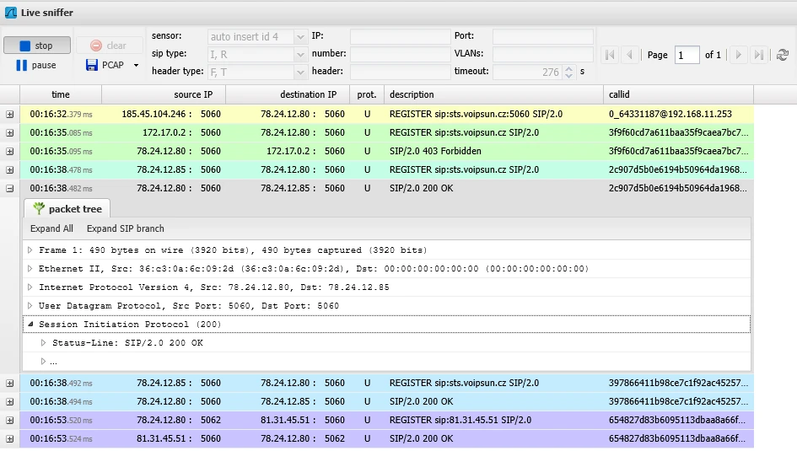Select the packet tree tab

point(67,209)
